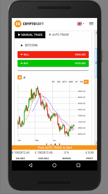Click the BALANCE label
Screen dimensions: 108x194
(x=20, y=158)
